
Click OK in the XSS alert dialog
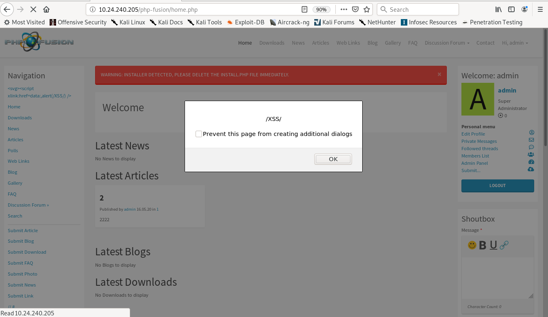pos(333,159)
